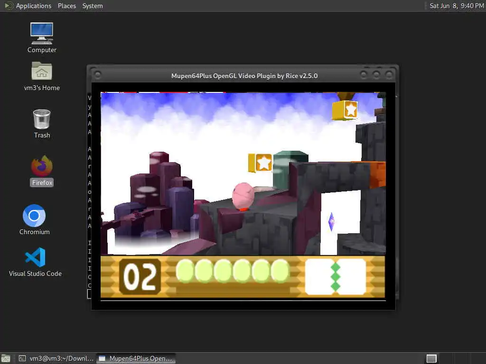
Task: Click the lives counter showing 02
Action: [140, 277]
